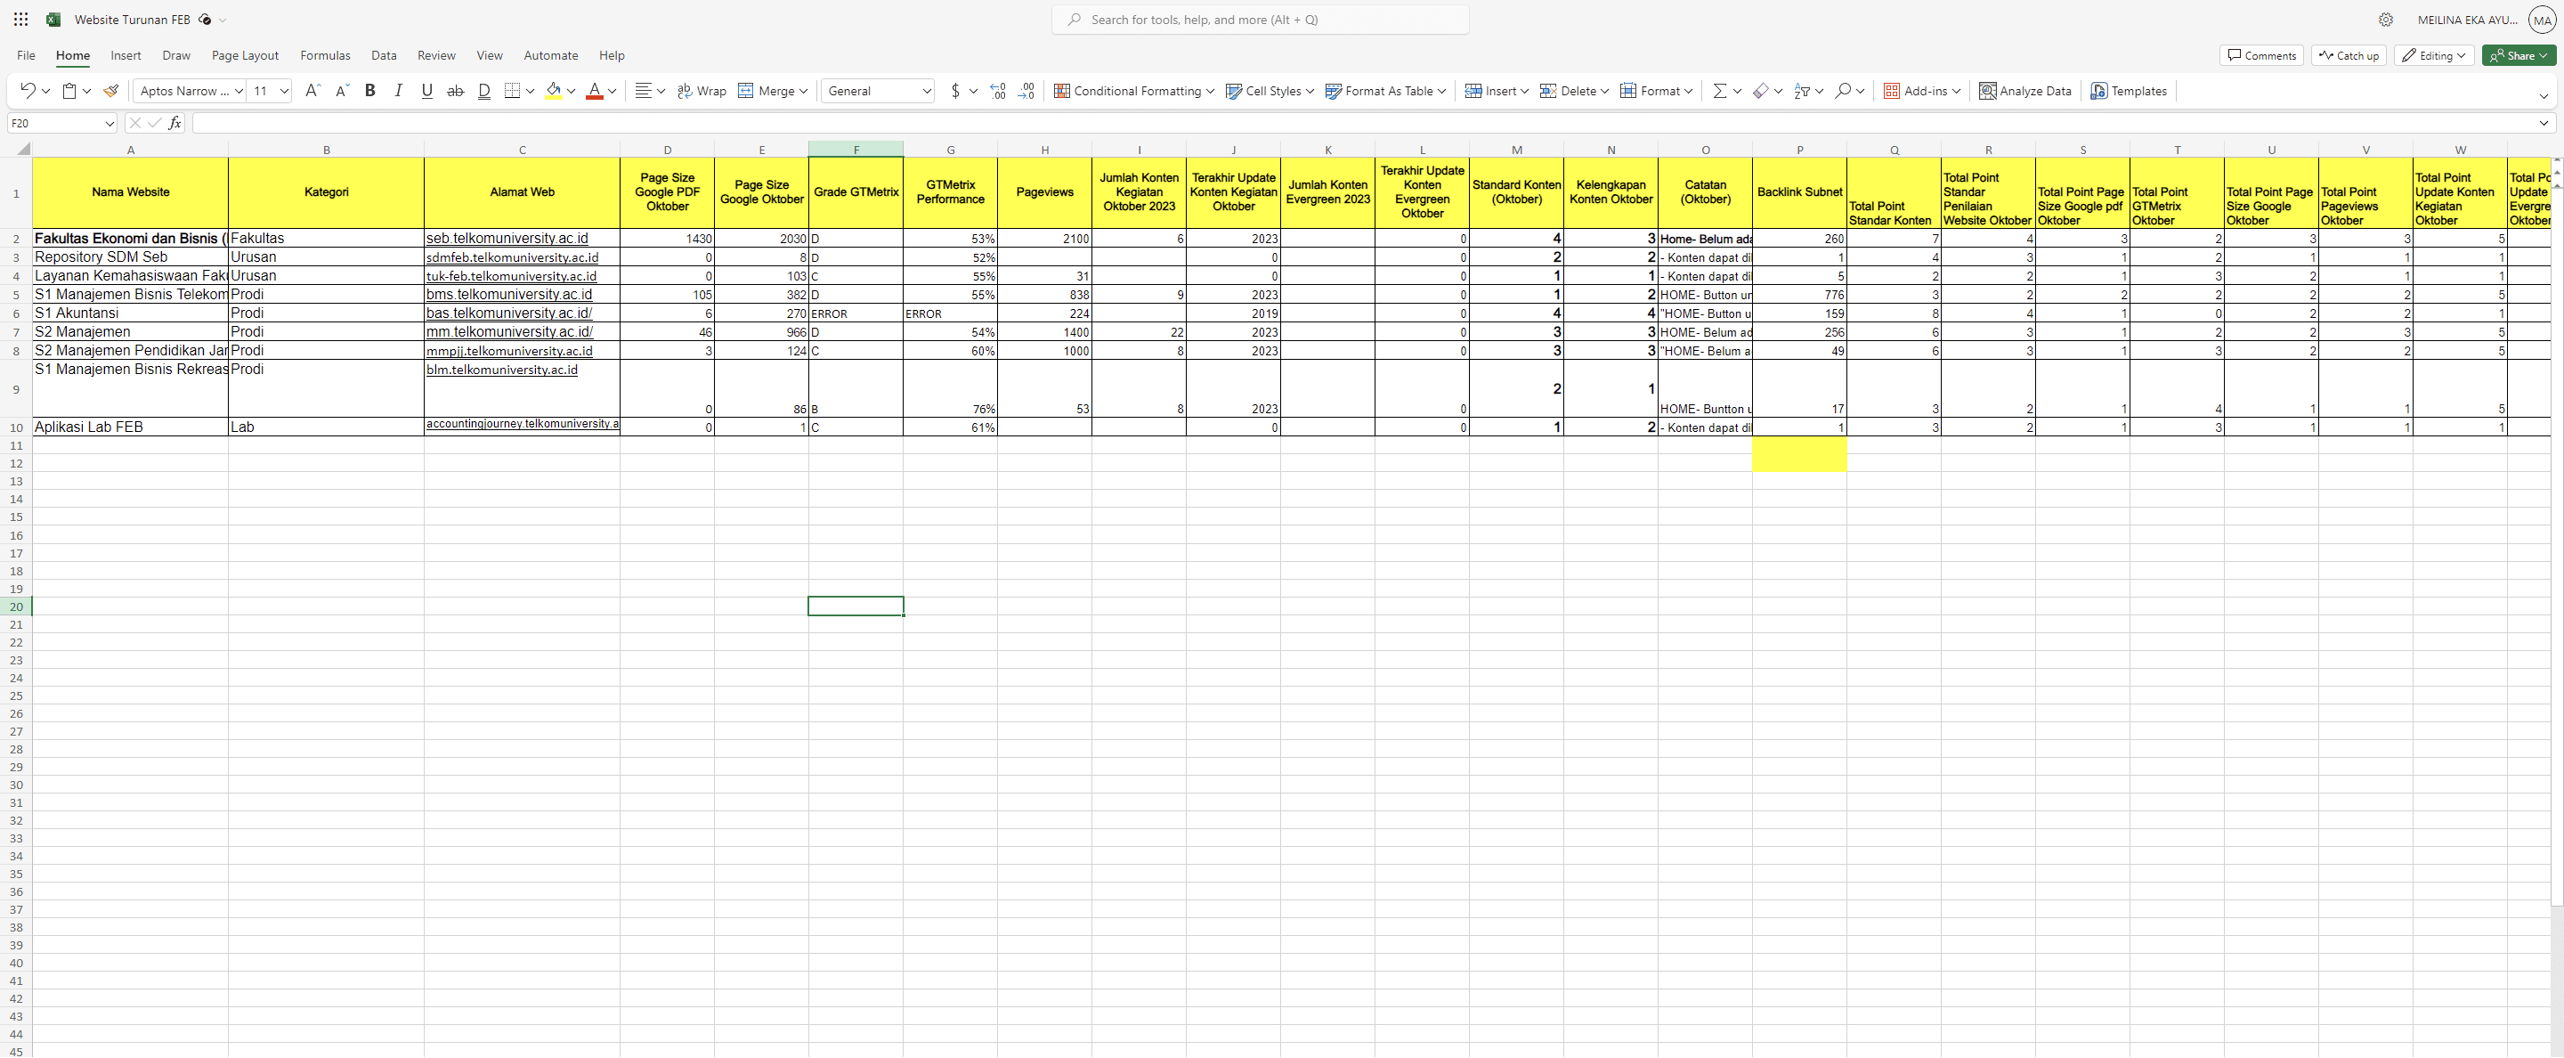Click the Undo icon
The height and width of the screenshot is (1058, 2564).
pyautogui.click(x=27, y=91)
